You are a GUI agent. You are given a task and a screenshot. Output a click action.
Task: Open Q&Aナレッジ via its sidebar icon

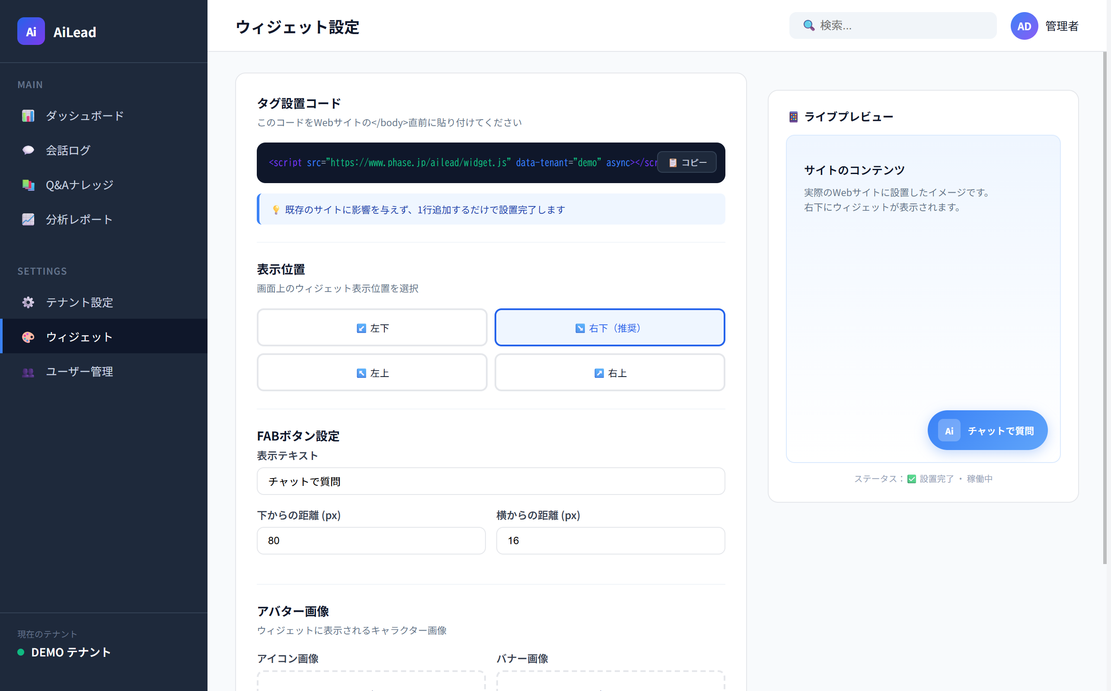[28, 185]
